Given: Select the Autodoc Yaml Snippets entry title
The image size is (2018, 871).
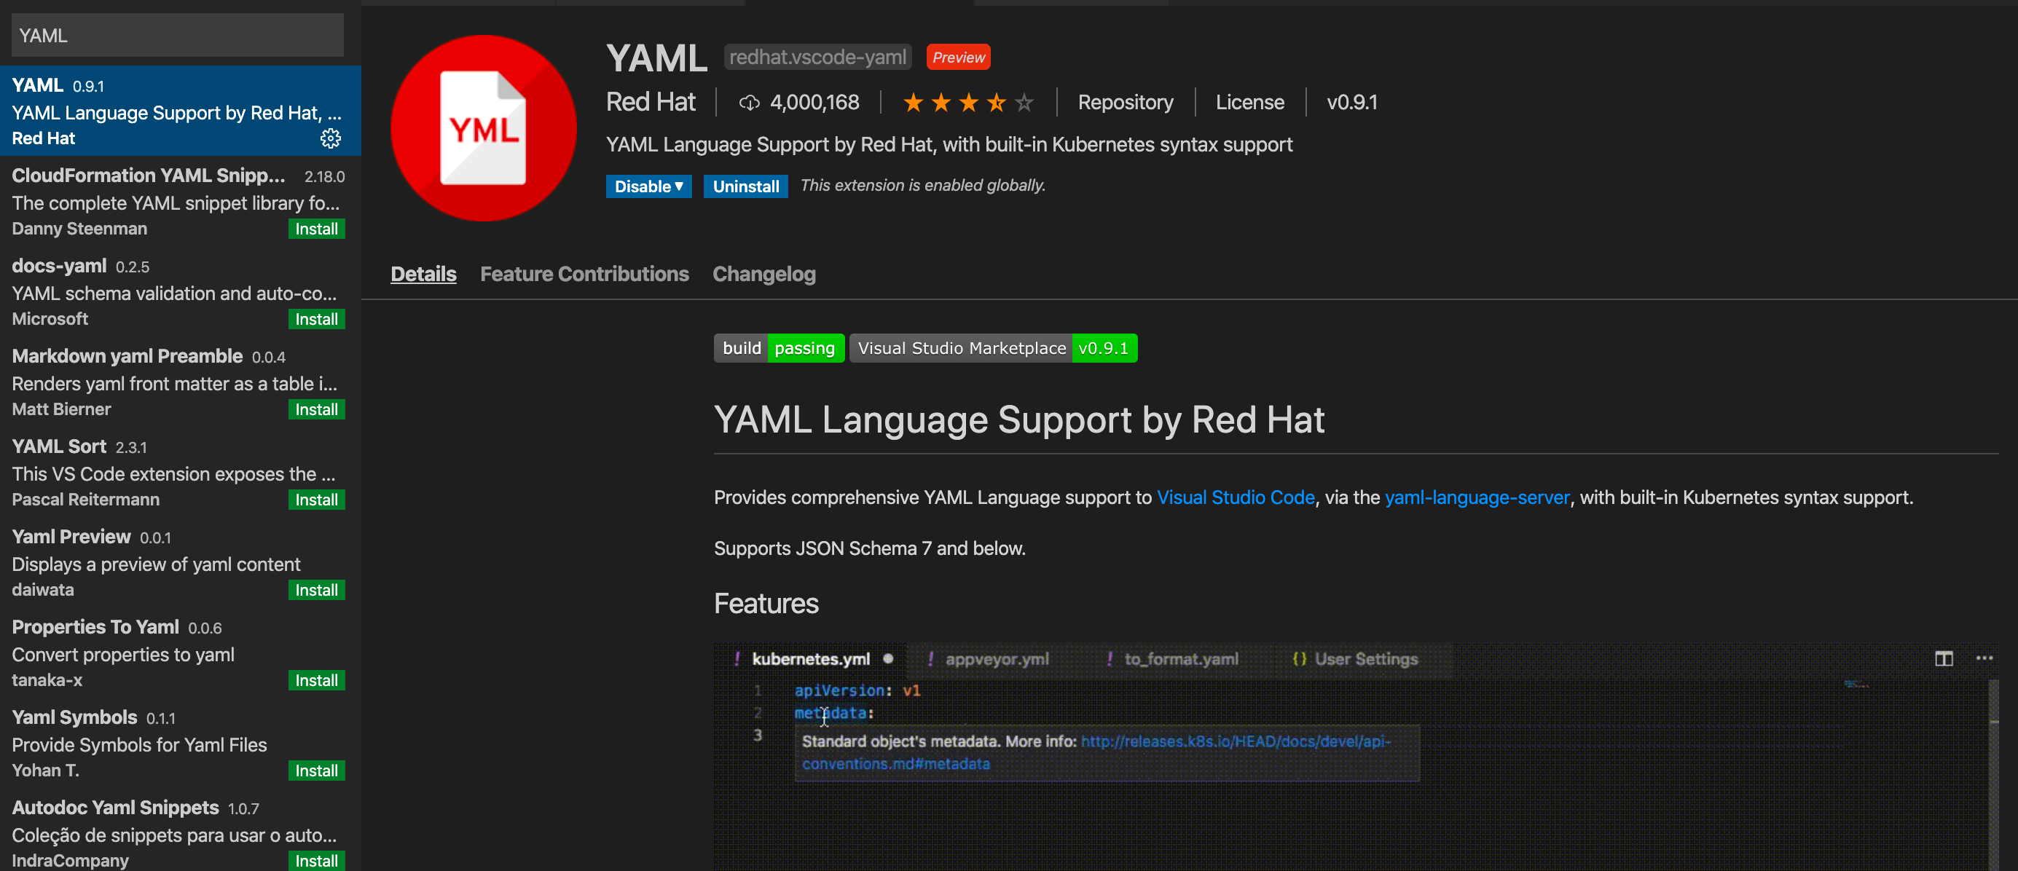Looking at the screenshot, I should coord(115,808).
